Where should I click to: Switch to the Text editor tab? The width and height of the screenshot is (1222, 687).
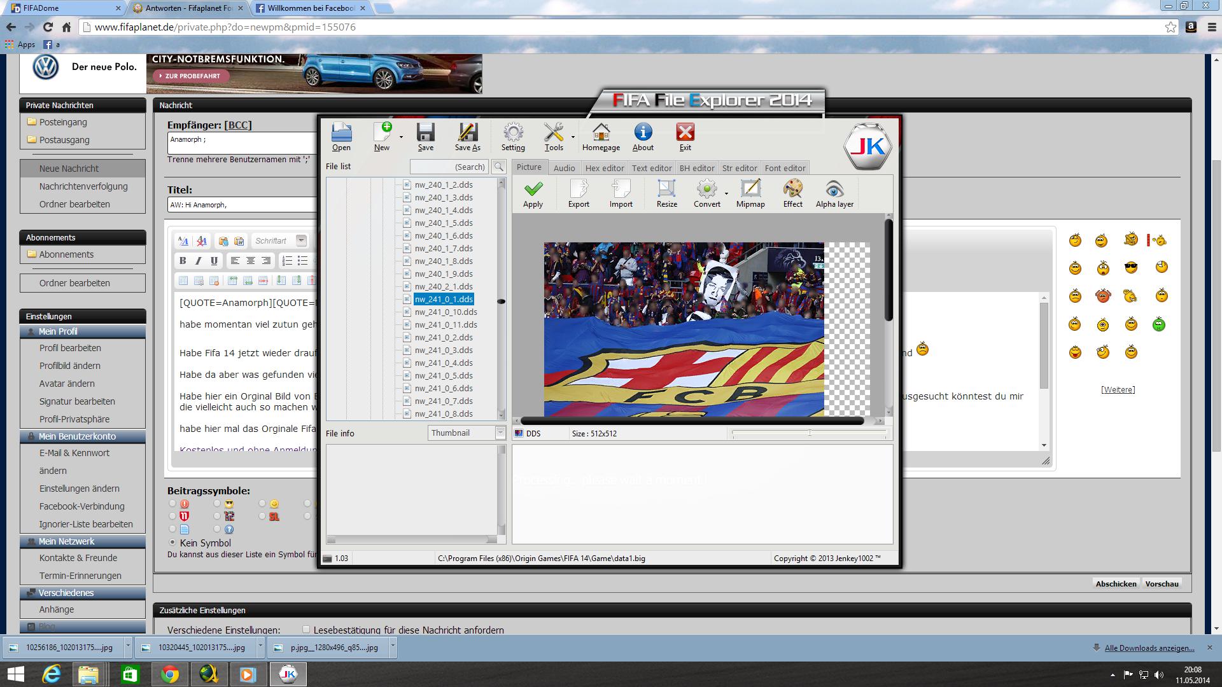[651, 168]
